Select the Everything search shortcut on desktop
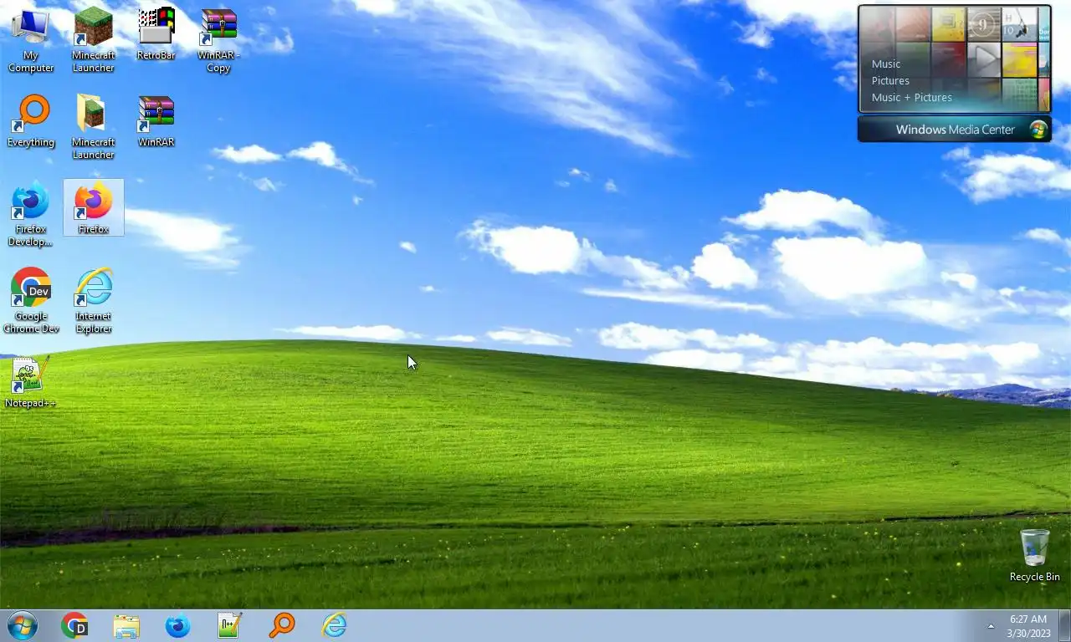Viewport: 1071px width, 642px height. point(31,121)
